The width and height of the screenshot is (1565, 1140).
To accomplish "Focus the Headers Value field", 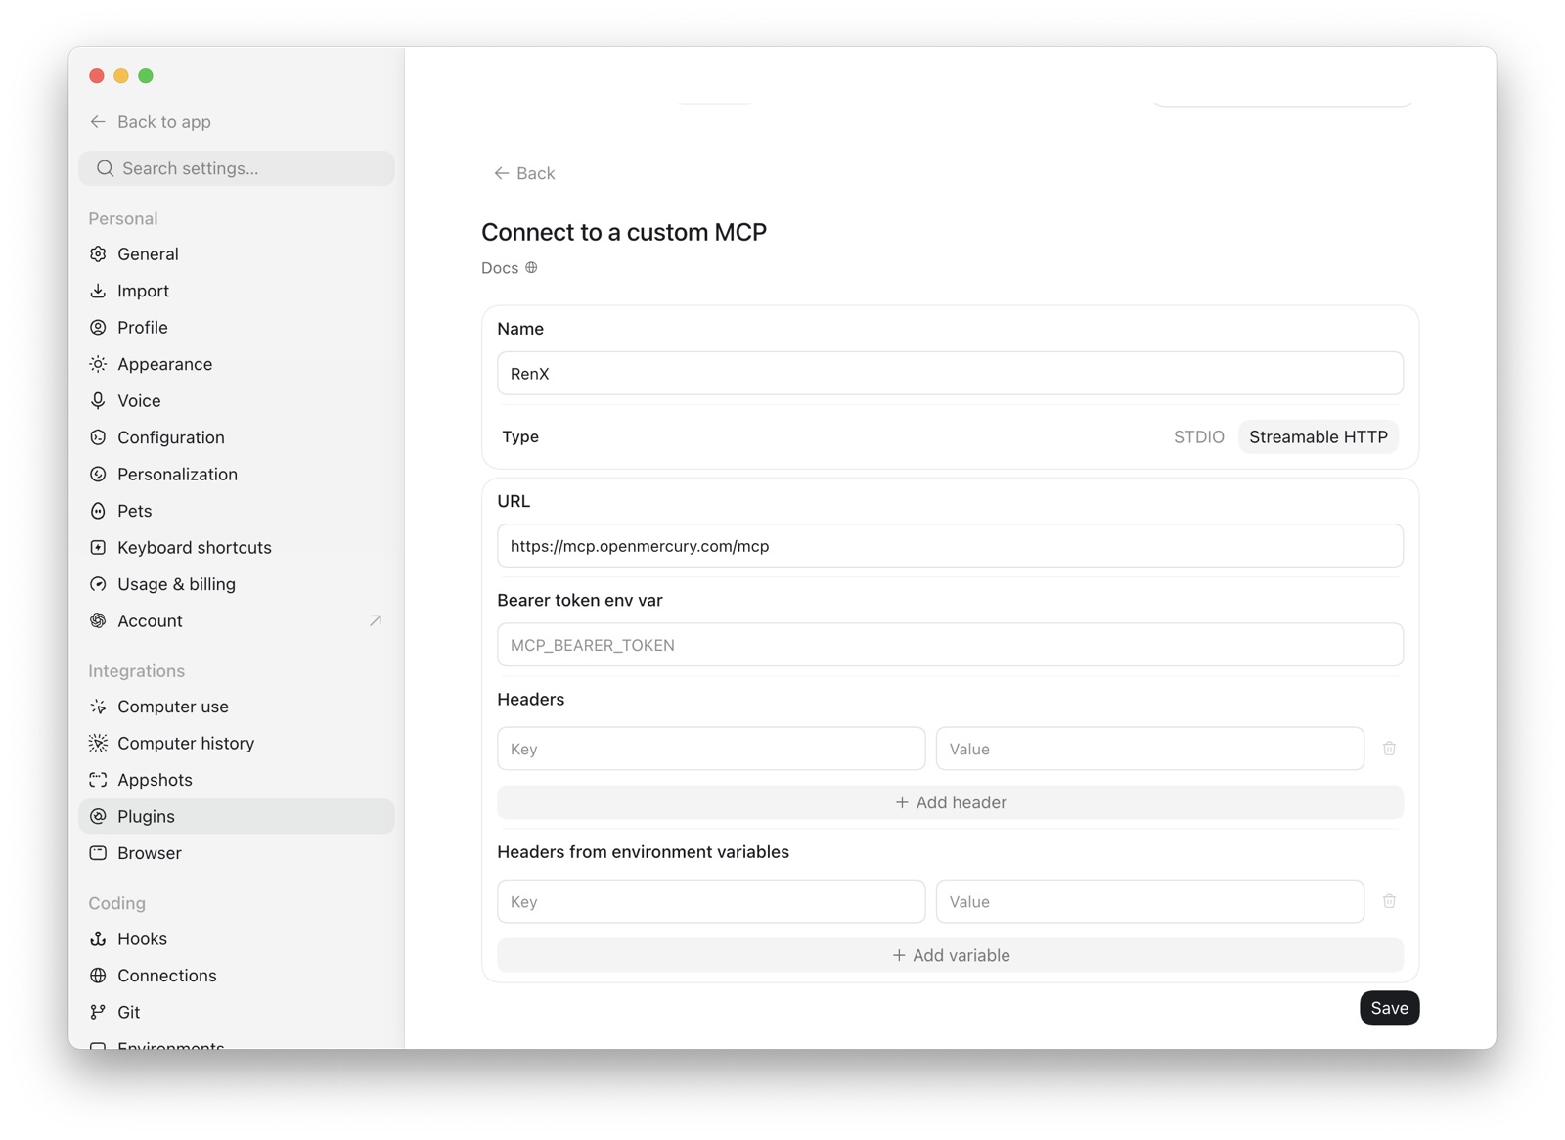I will coord(1150,749).
